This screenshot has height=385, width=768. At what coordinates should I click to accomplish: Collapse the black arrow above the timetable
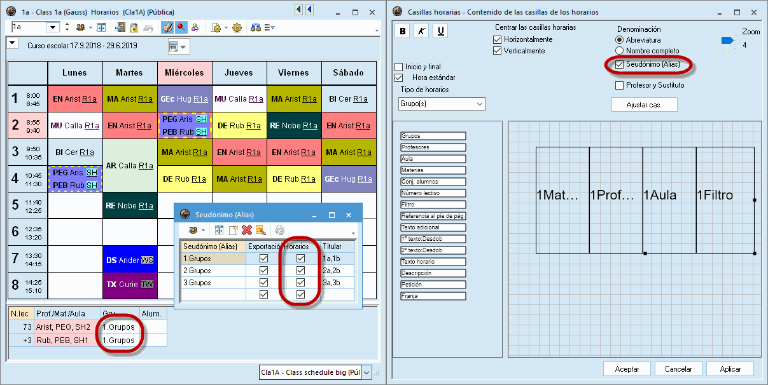click(12, 43)
